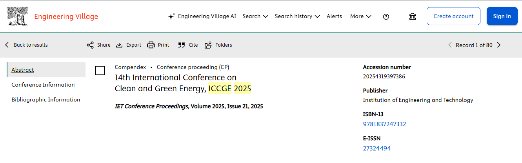522x163 pixels.
Task: Open Engineering Village AI sparkle icon
Action: click(171, 16)
